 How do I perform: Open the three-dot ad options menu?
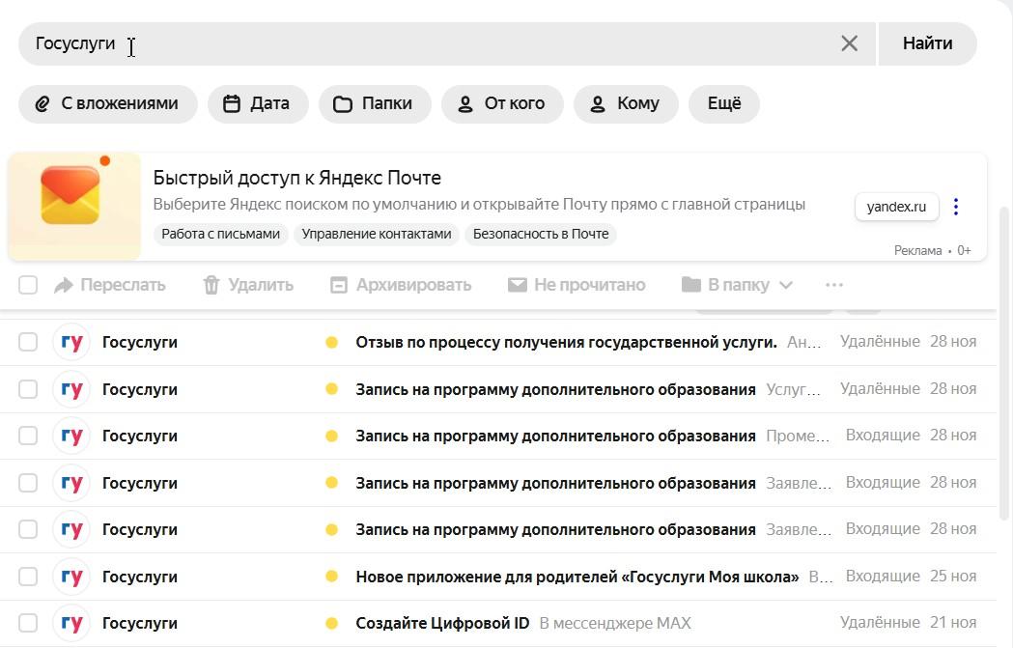click(955, 207)
